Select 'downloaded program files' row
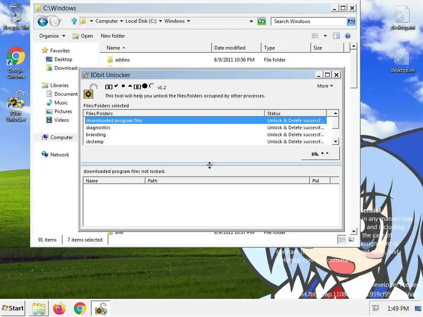The width and height of the screenshot is (423, 317). point(206,121)
